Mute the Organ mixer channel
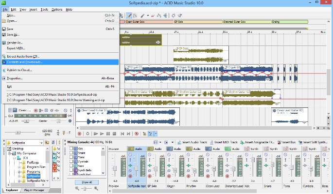Screen dimensions: 333x194 (x=169, y=155)
